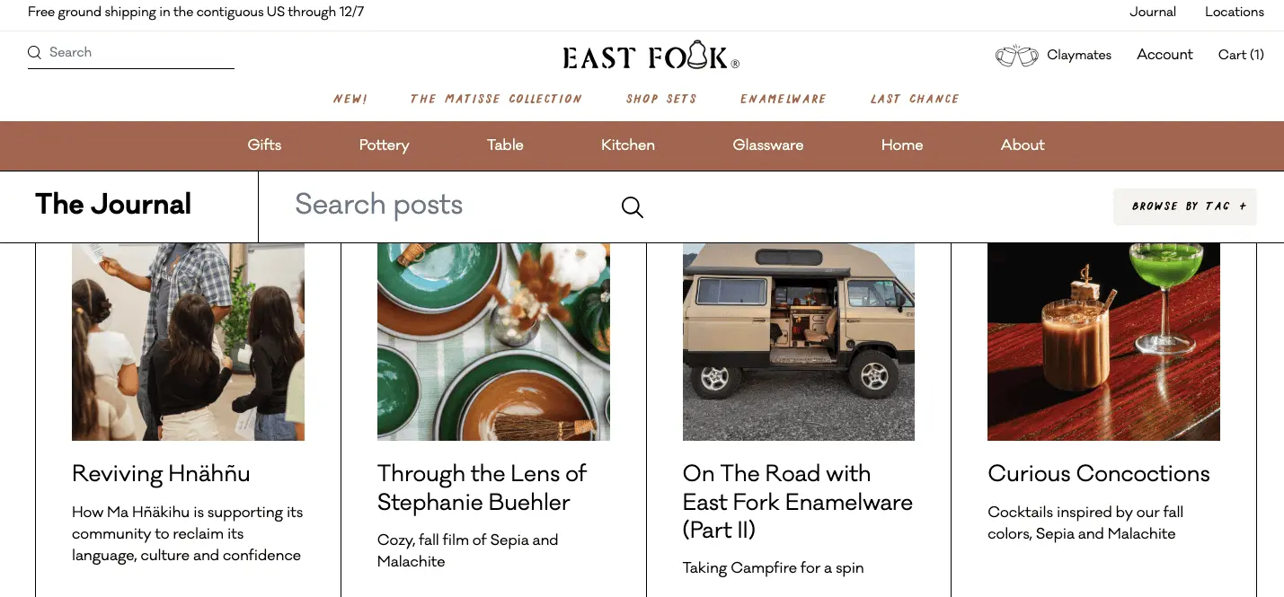Open the Last Chance section
Screen dimensions: 1284x597
click(915, 99)
